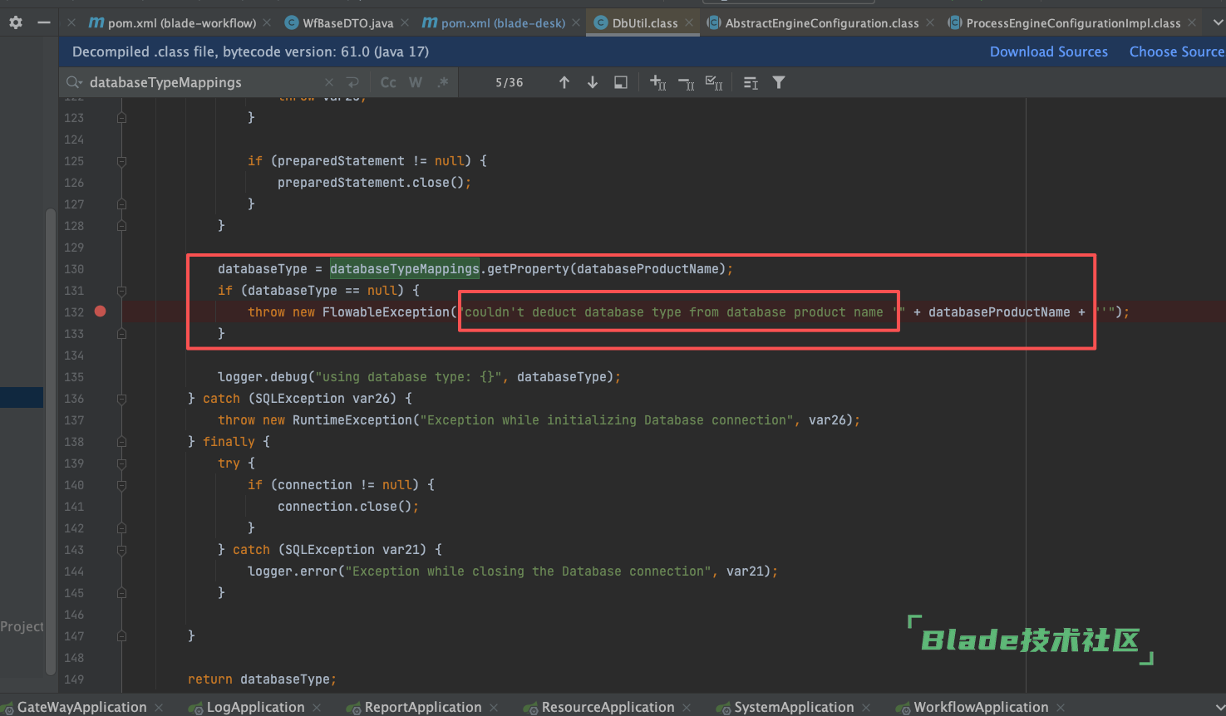
Task: Expand hidden editor tabs dropdown
Action: coord(1219,22)
